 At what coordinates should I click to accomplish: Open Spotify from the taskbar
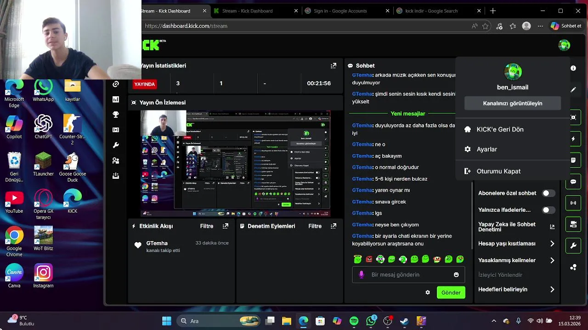[x=354, y=321]
